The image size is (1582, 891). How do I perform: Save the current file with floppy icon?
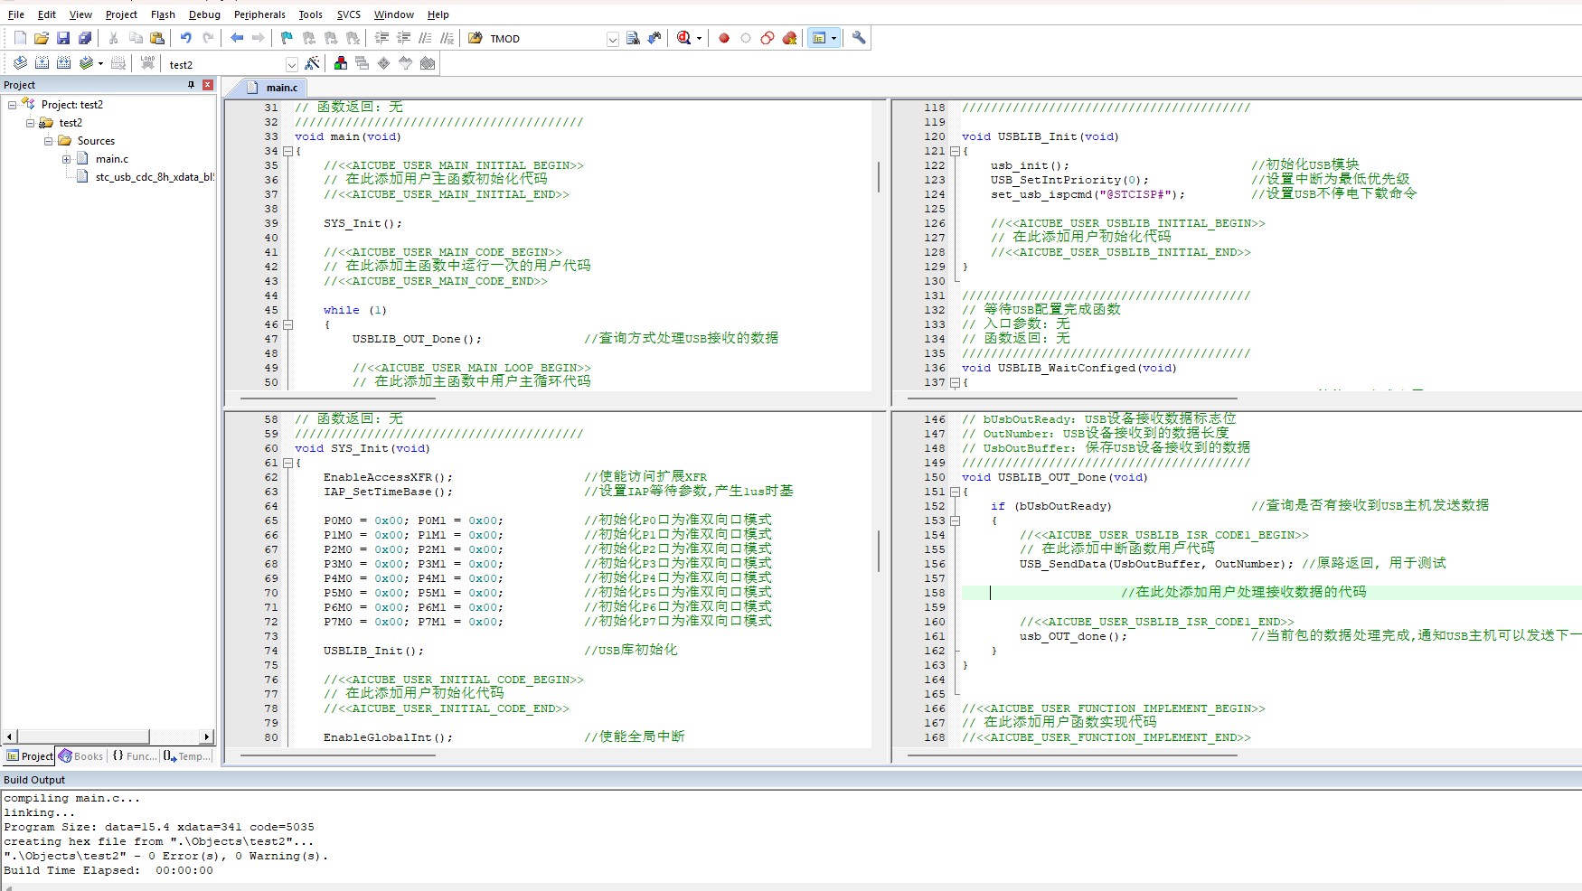click(63, 38)
